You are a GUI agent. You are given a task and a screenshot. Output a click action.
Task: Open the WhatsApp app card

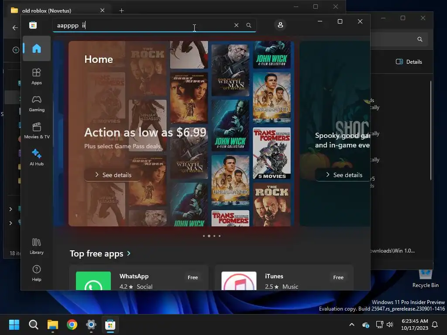tap(139, 278)
